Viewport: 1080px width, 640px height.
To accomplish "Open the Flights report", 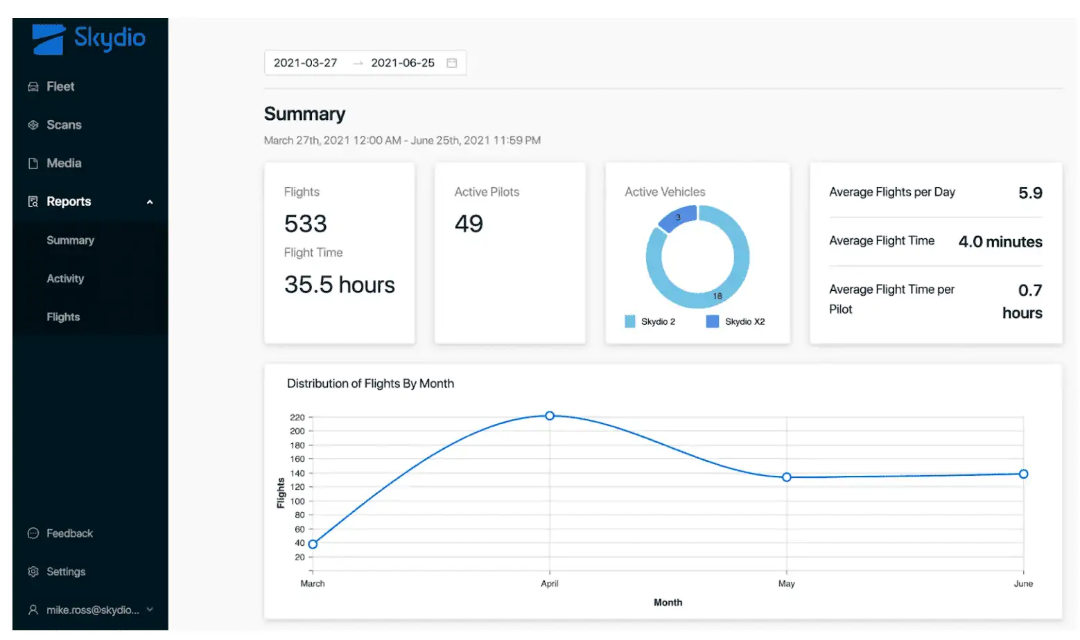I will (x=63, y=317).
